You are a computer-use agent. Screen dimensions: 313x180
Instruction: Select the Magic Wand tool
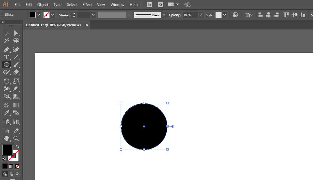click(x=6, y=41)
